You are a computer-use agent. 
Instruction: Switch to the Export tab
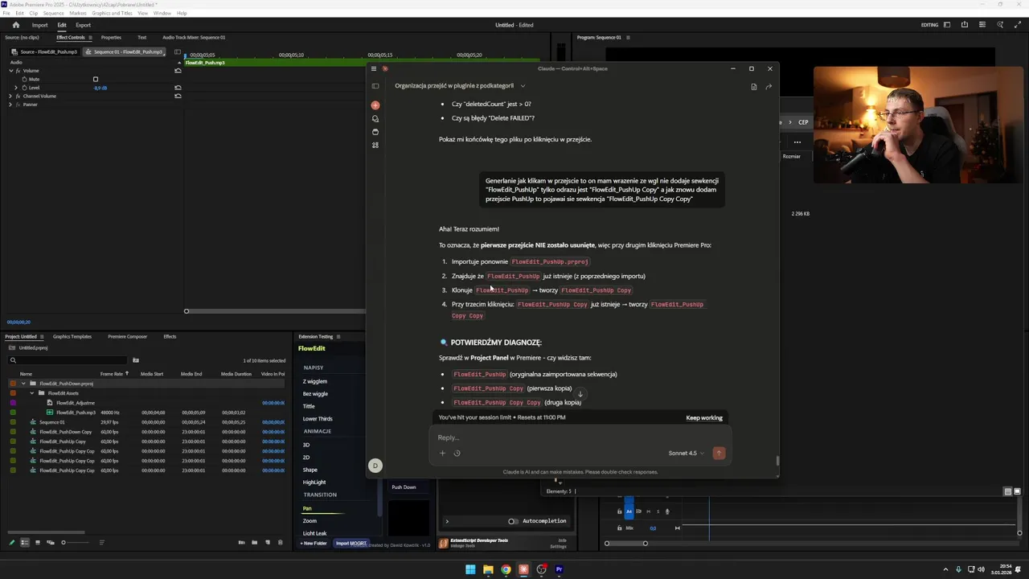[x=84, y=25]
